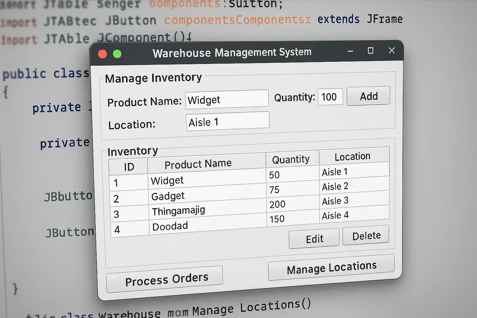Open Process Orders
477x318 pixels.
(165, 280)
